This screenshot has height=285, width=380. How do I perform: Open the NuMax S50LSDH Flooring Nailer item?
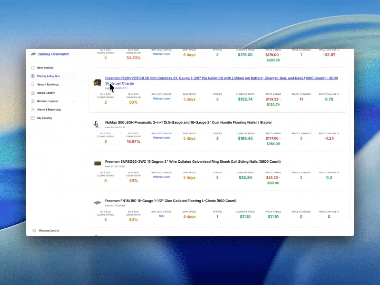[x=188, y=122]
